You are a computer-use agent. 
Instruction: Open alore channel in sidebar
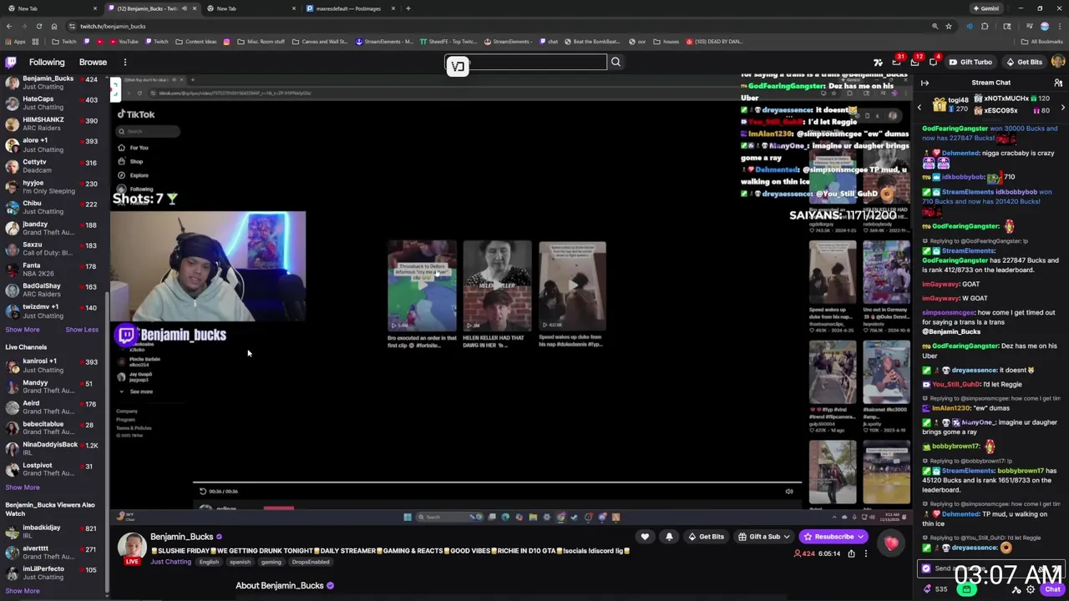click(52, 144)
